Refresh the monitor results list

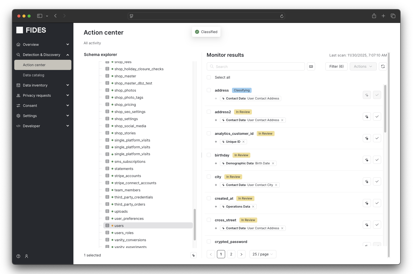tap(383, 66)
